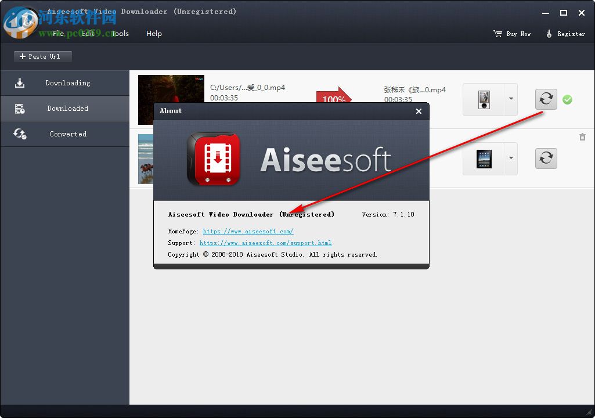Open the device format dropdown on the second row
Screen dimensions: 595x418
pyautogui.click(x=510, y=158)
